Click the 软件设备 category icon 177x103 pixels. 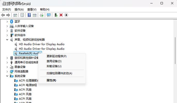pyautogui.click(x=12, y=31)
